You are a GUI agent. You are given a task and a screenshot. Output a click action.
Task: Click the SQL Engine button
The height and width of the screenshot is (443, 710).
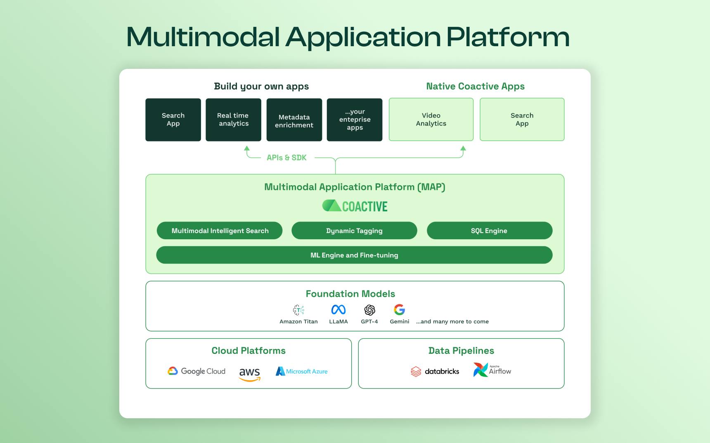tap(490, 231)
